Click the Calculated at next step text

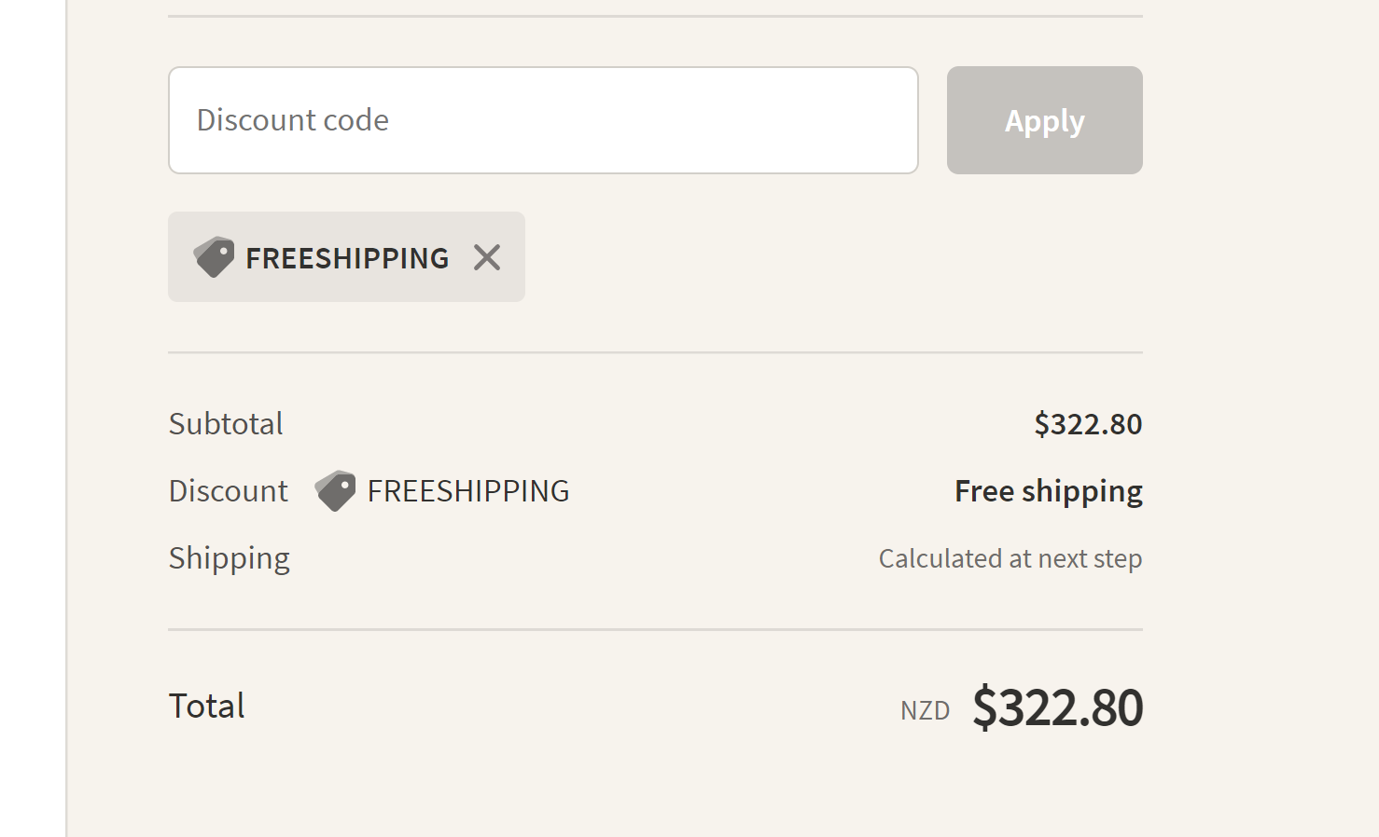[1010, 557]
